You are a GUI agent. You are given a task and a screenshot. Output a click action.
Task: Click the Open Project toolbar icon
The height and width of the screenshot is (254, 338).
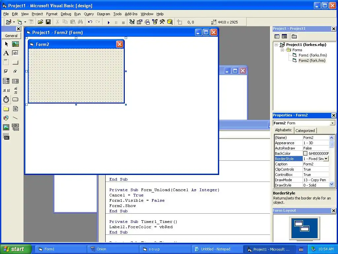(40, 22)
